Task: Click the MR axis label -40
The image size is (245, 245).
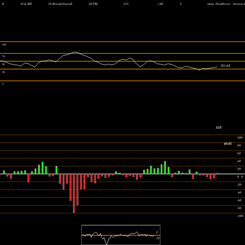Action: 239,193
